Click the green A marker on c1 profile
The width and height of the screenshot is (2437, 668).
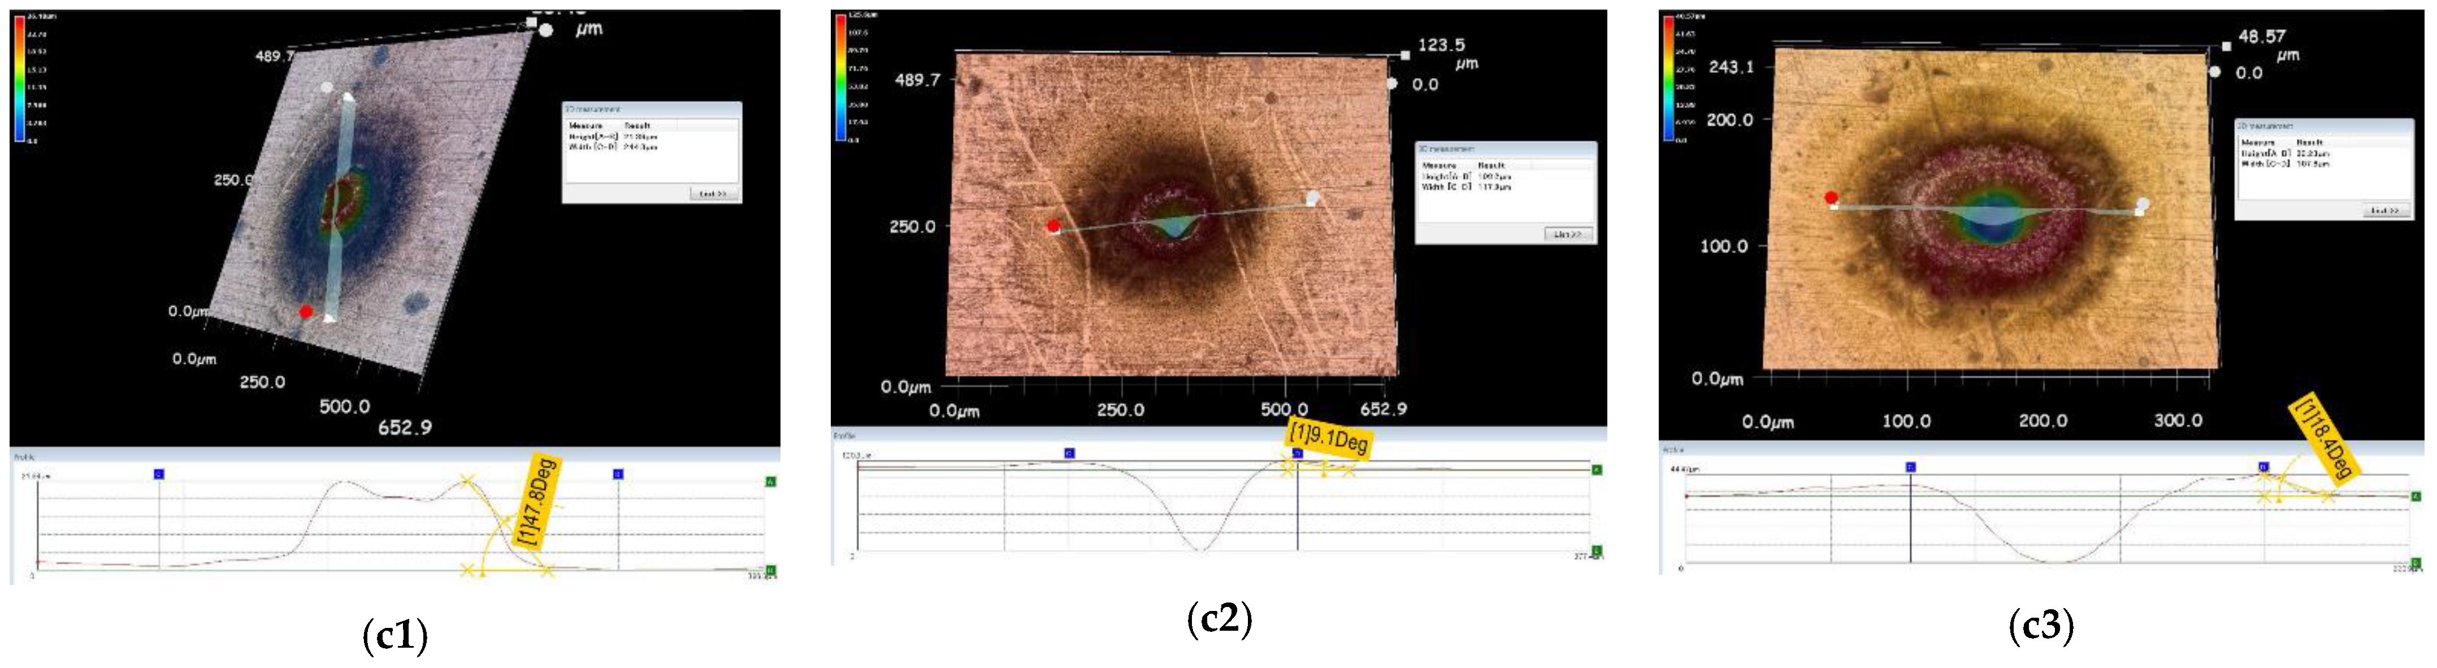[x=770, y=482]
